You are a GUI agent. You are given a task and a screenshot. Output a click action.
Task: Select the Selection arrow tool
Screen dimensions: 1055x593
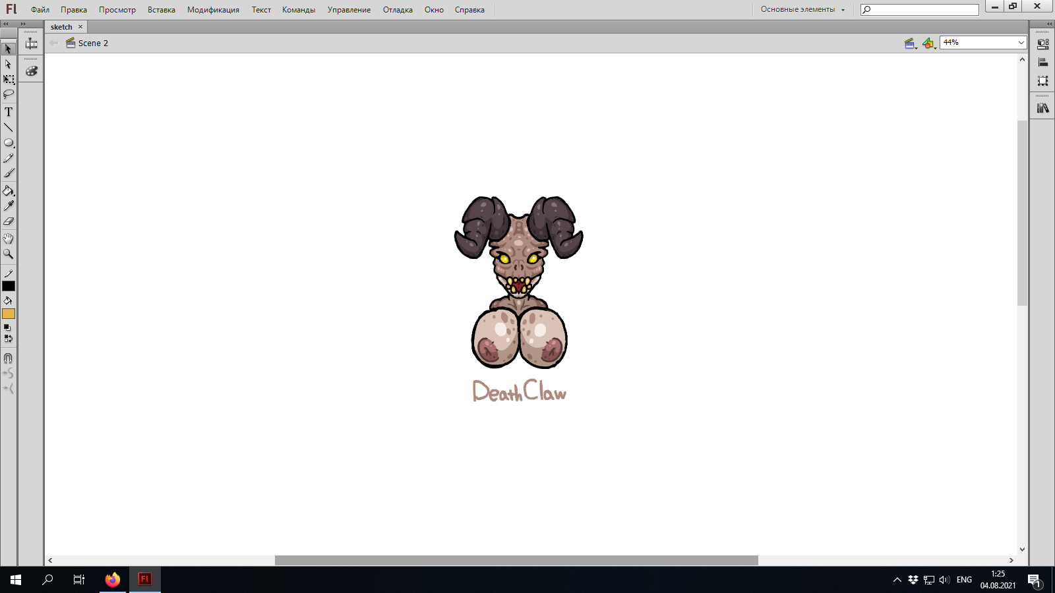[x=9, y=49]
